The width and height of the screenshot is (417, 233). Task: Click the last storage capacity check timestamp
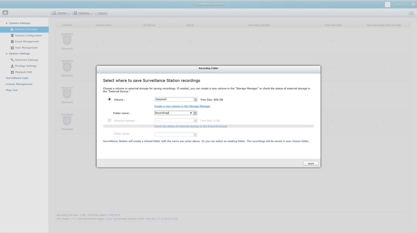pos(162,219)
